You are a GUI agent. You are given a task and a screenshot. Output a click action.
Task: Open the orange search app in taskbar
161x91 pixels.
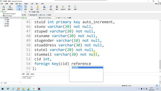[18, 89]
